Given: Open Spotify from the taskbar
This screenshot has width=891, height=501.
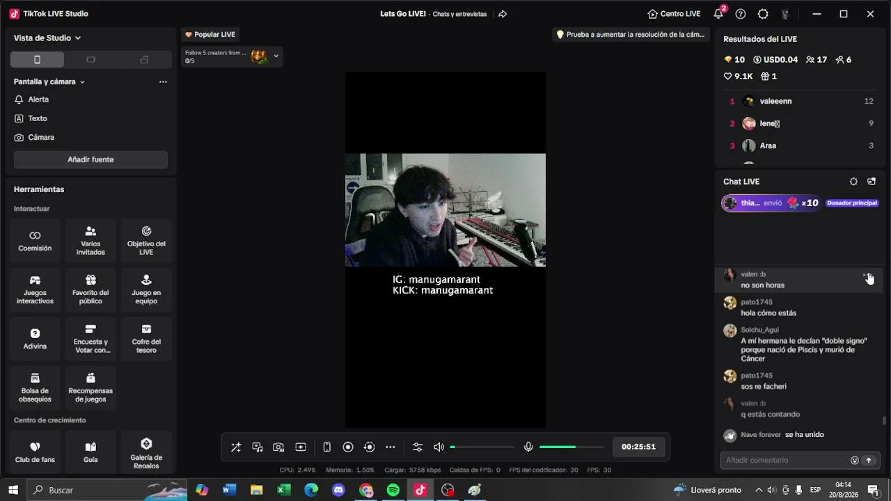Looking at the screenshot, I should [x=393, y=490].
